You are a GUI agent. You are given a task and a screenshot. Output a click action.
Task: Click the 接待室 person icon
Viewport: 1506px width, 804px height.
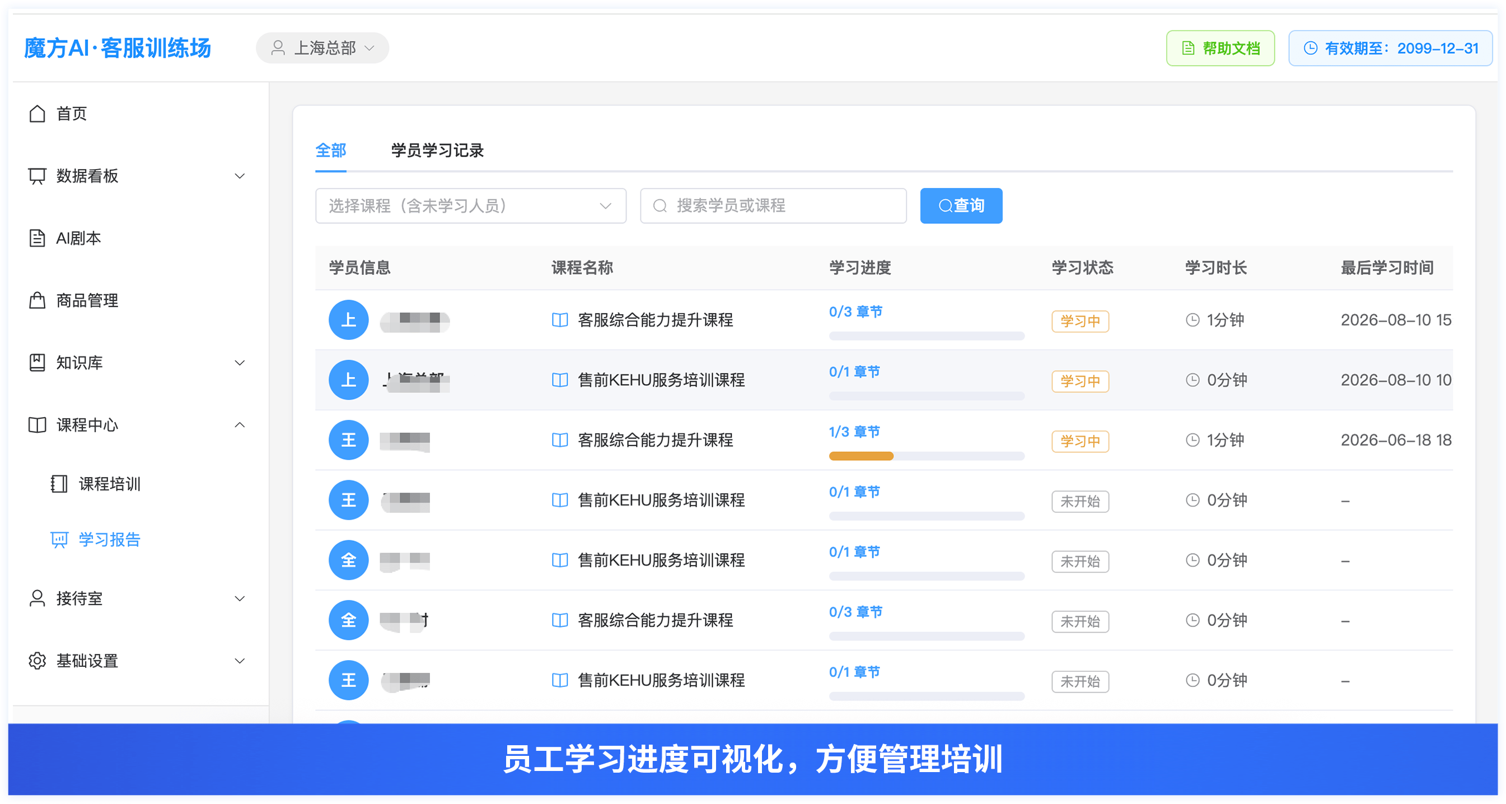coord(38,598)
